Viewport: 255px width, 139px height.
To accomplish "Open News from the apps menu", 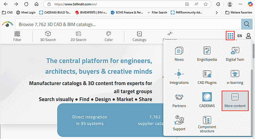I will pyautogui.click(x=179, y=54).
